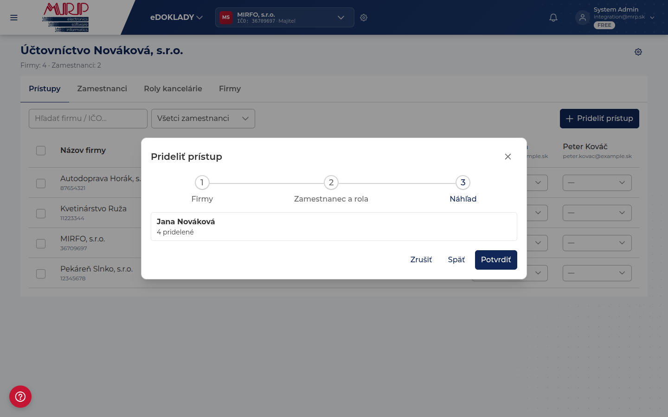Open the hamburger navigation menu
The image size is (668, 417).
pyautogui.click(x=14, y=18)
